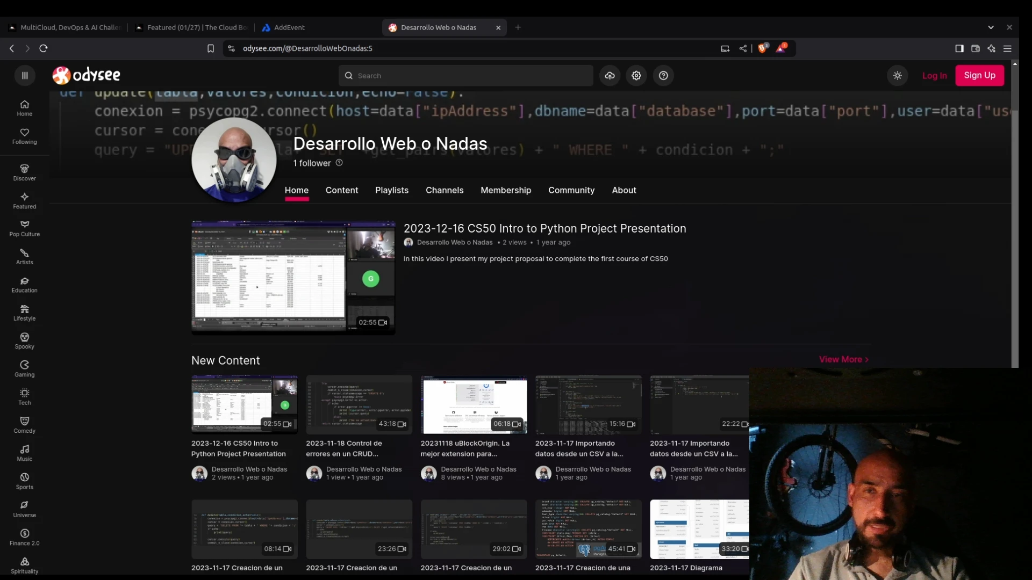
Task: Go back in browser history
Action: click(x=12, y=48)
